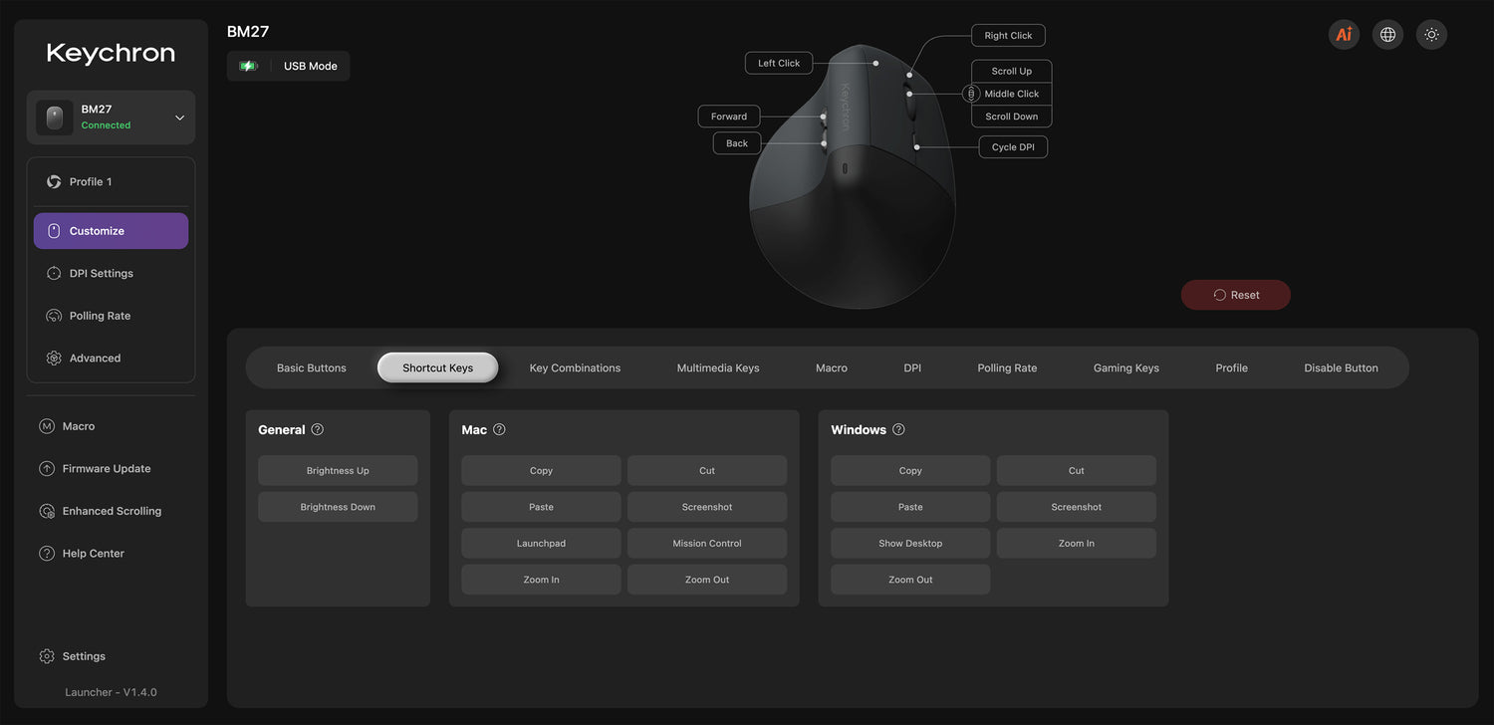
Task: Click the Help Center question icon
Action: click(47, 554)
